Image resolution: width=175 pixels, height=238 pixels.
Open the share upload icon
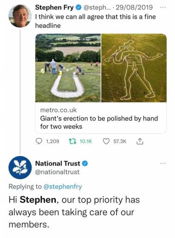coord(140,141)
